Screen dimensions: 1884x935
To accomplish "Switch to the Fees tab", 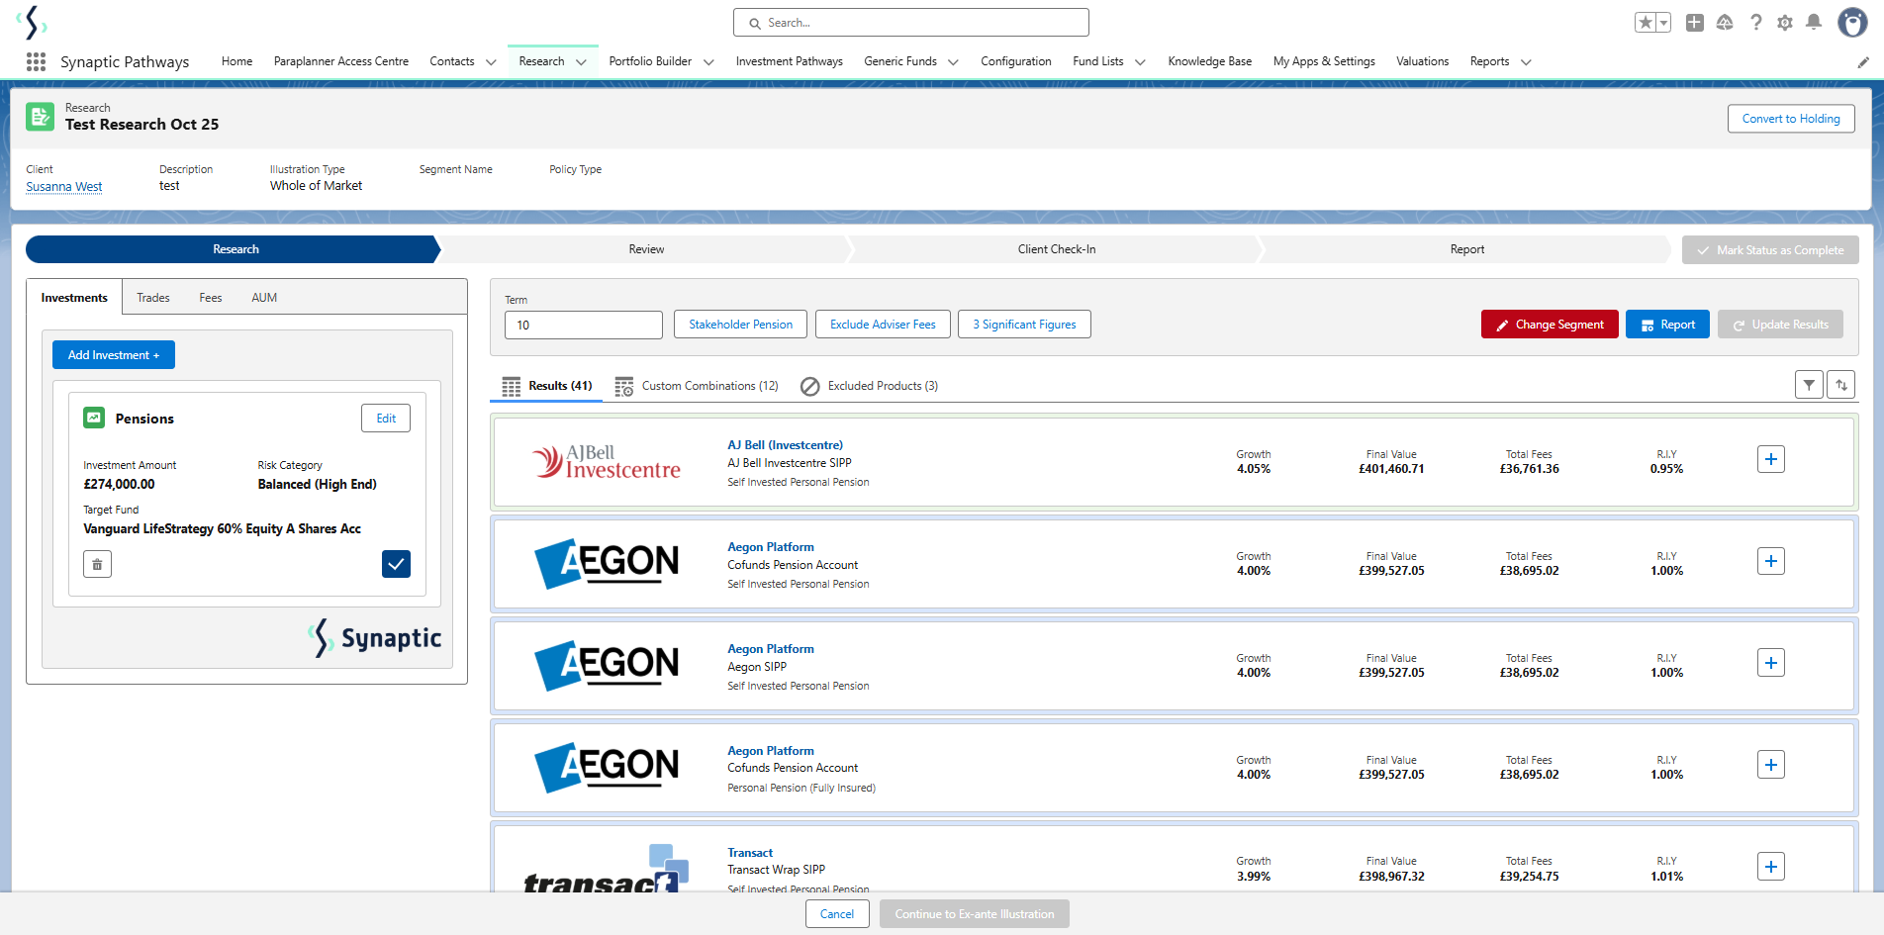I will coord(211,298).
